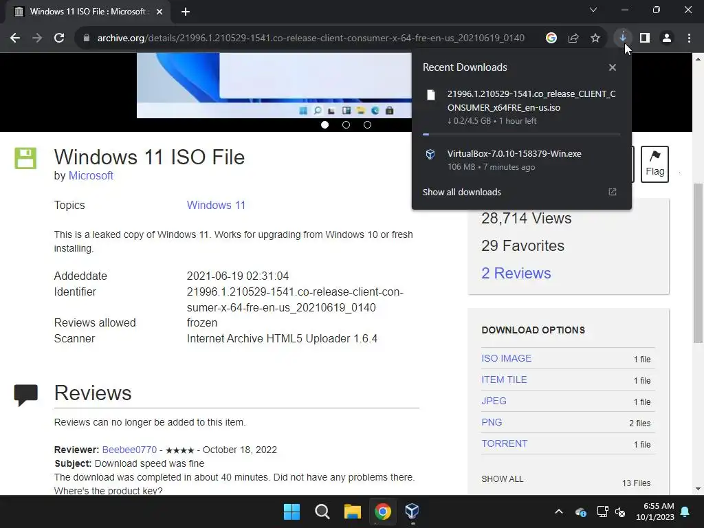Close the Windows 11 ISO File tab
The width and height of the screenshot is (704, 528).
point(159,12)
